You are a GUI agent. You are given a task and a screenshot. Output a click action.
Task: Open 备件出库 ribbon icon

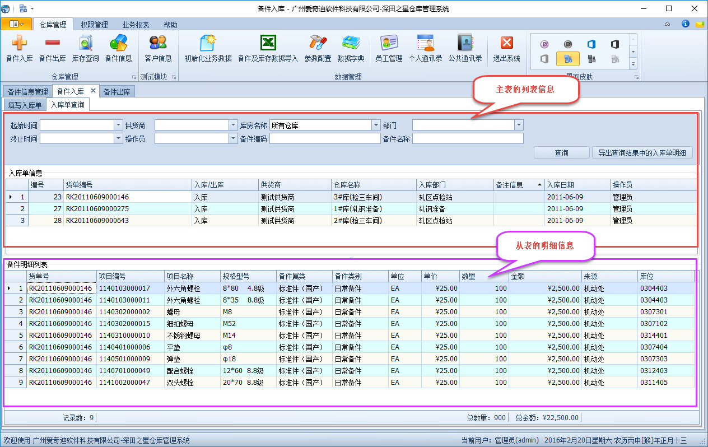tap(52, 48)
